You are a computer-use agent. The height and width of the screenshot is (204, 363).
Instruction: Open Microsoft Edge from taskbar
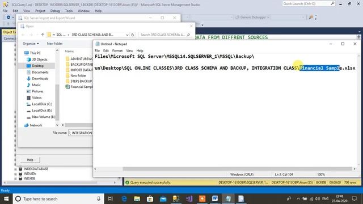coord(124,199)
